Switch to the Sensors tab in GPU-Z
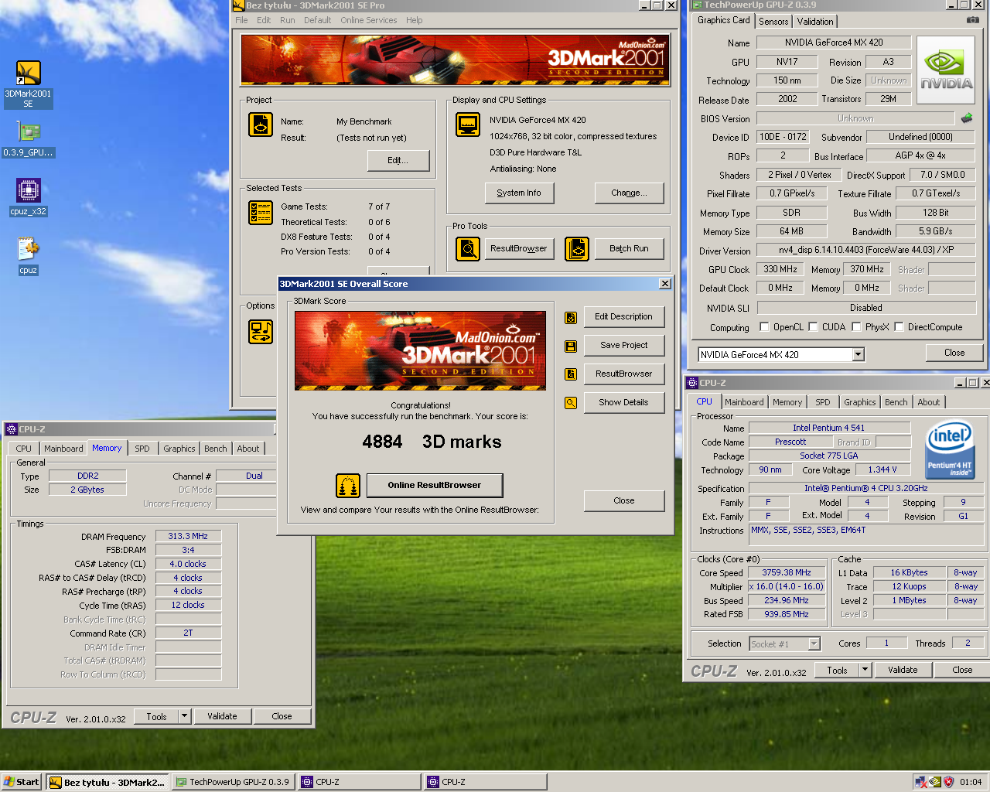Screen dimensions: 990x792 pyautogui.click(x=773, y=22)
